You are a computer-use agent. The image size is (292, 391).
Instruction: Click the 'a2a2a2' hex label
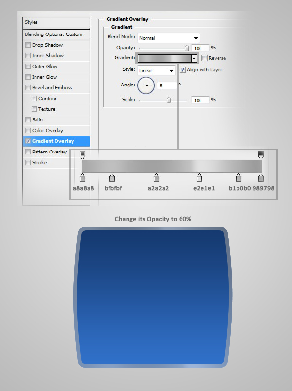click(158, 188)
